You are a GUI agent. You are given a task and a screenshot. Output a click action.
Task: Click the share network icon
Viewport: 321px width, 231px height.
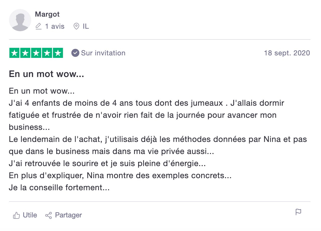click(48, 215)
